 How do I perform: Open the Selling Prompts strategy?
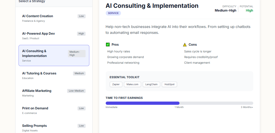54,128
